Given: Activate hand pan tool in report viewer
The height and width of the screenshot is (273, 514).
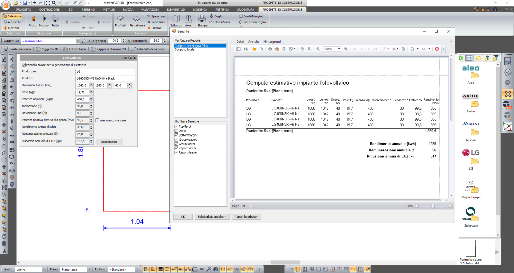Looking at the screenshot, I should 302,49.
